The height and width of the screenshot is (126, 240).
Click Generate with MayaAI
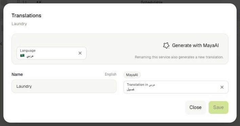click(191, 45)
